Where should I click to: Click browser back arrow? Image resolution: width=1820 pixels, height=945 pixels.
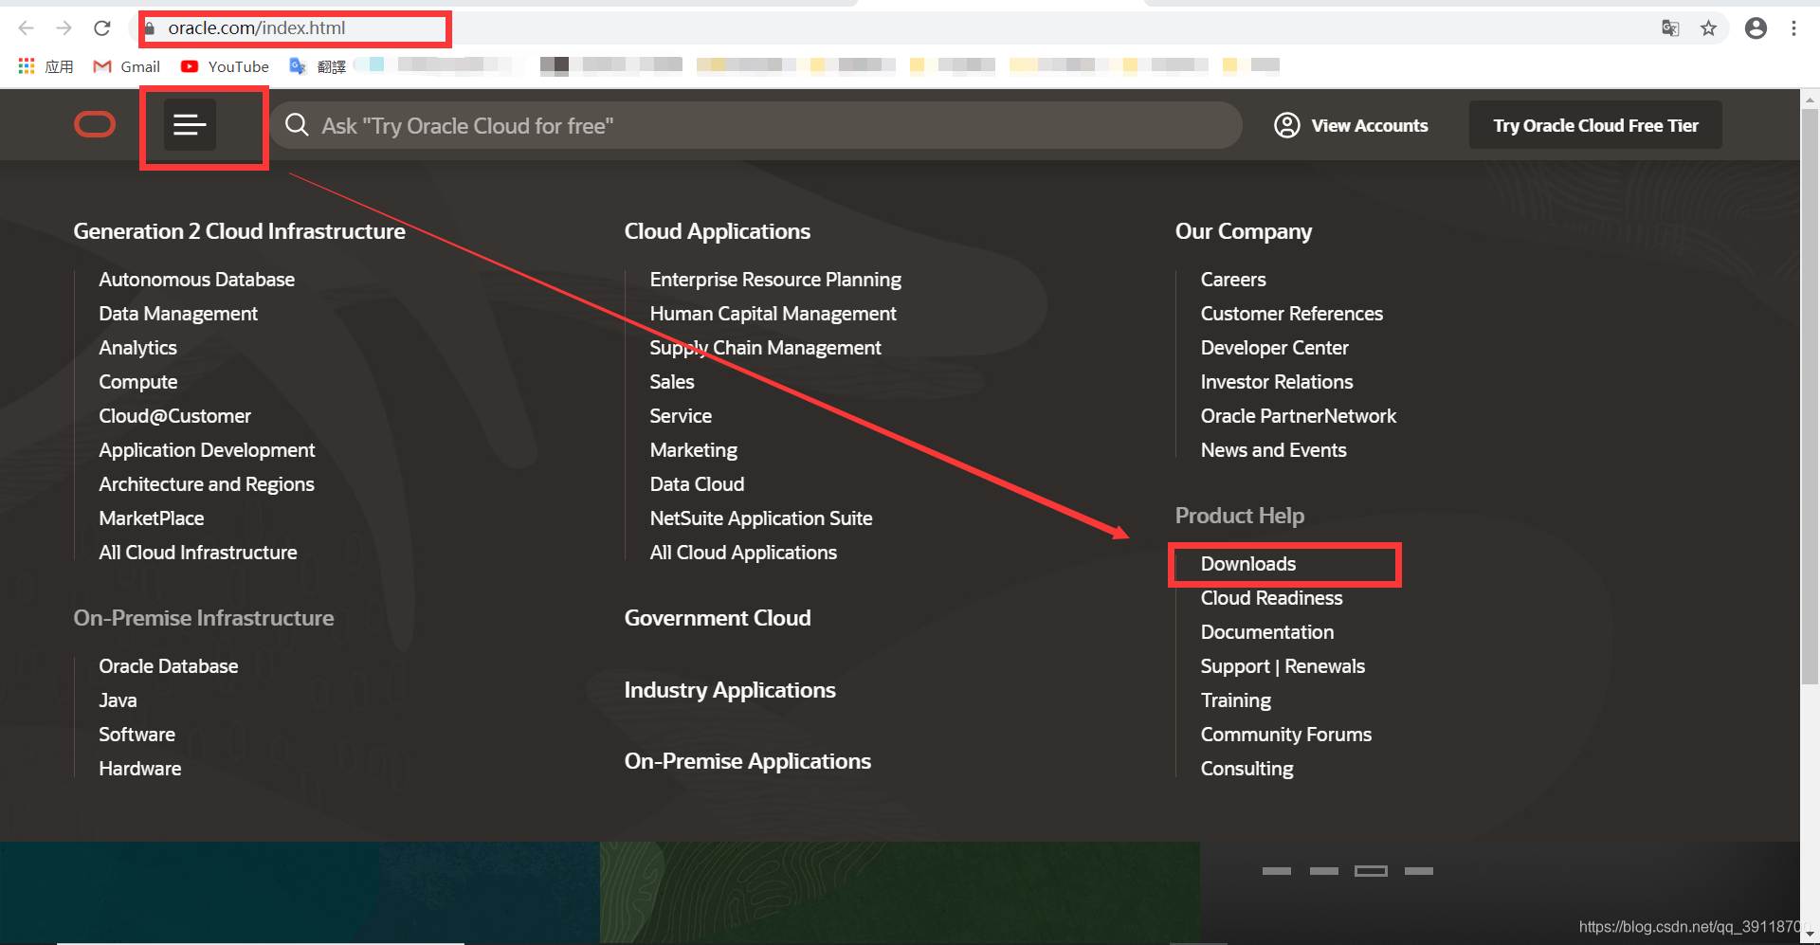(27, 28)
